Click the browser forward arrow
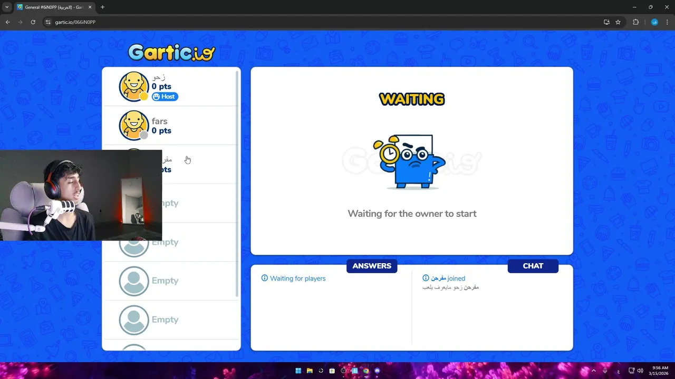 point(20,22)
